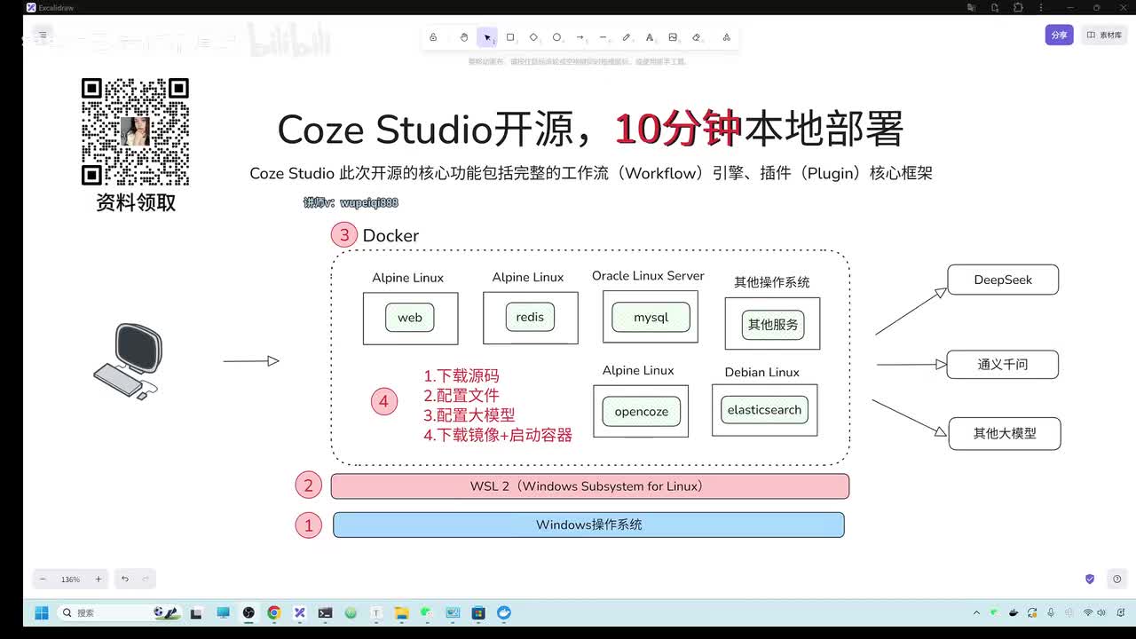Select the Ellipse shape tool
This screenshot has height=639, width=1136.
(556, 37)
